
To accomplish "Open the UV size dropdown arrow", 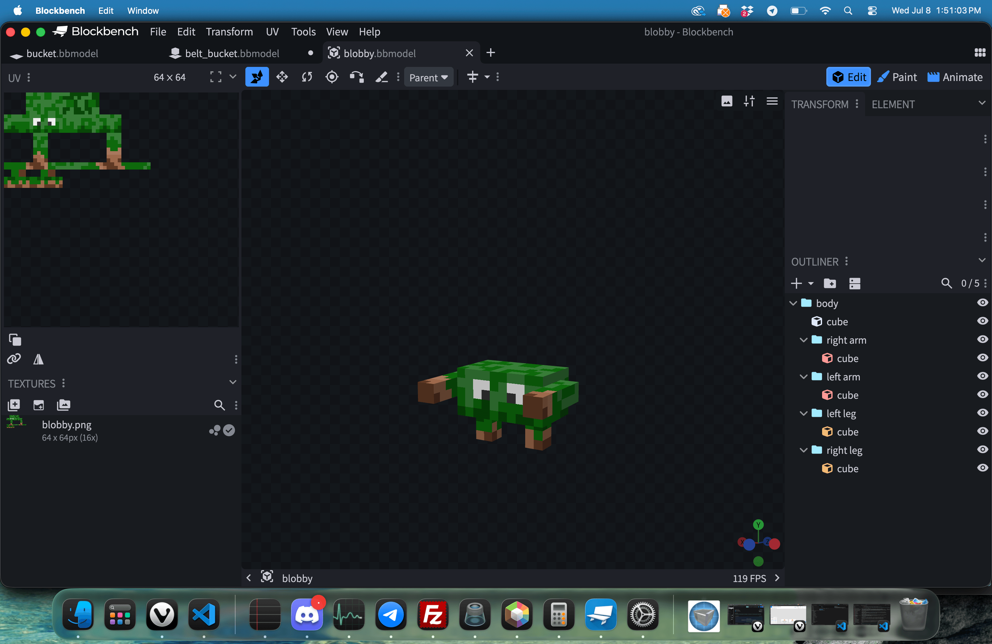I will (x=233, y=77).
